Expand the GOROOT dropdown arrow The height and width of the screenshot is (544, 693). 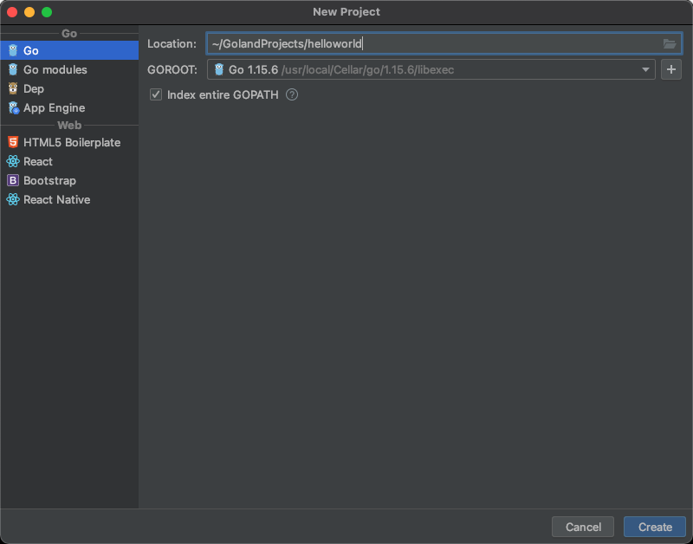645,70
